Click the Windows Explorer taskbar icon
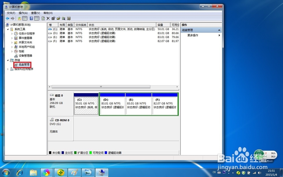The height and width of the screenshot is (177, 283). tap(34, 172)
